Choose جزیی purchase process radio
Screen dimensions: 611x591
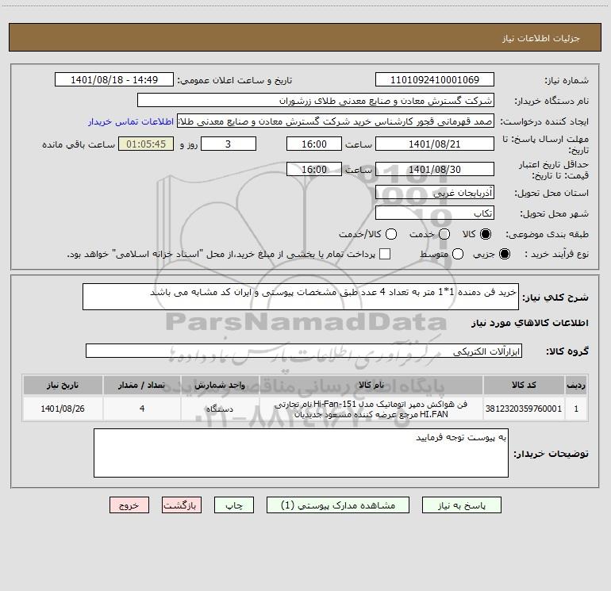click(x=504, y=254)
